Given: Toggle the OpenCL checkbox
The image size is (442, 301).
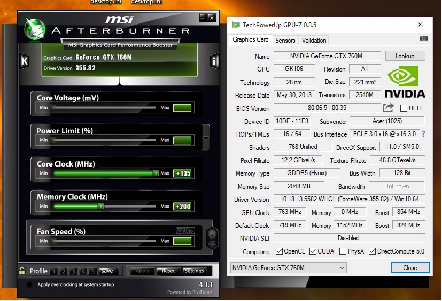Looking at the screenshot, I should 279,251.
